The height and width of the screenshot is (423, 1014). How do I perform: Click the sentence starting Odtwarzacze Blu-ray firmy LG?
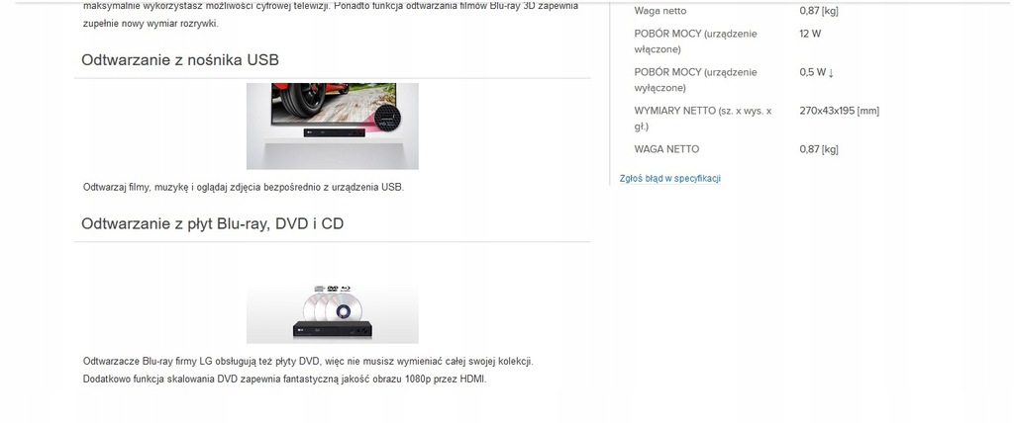tap(309, 361)
